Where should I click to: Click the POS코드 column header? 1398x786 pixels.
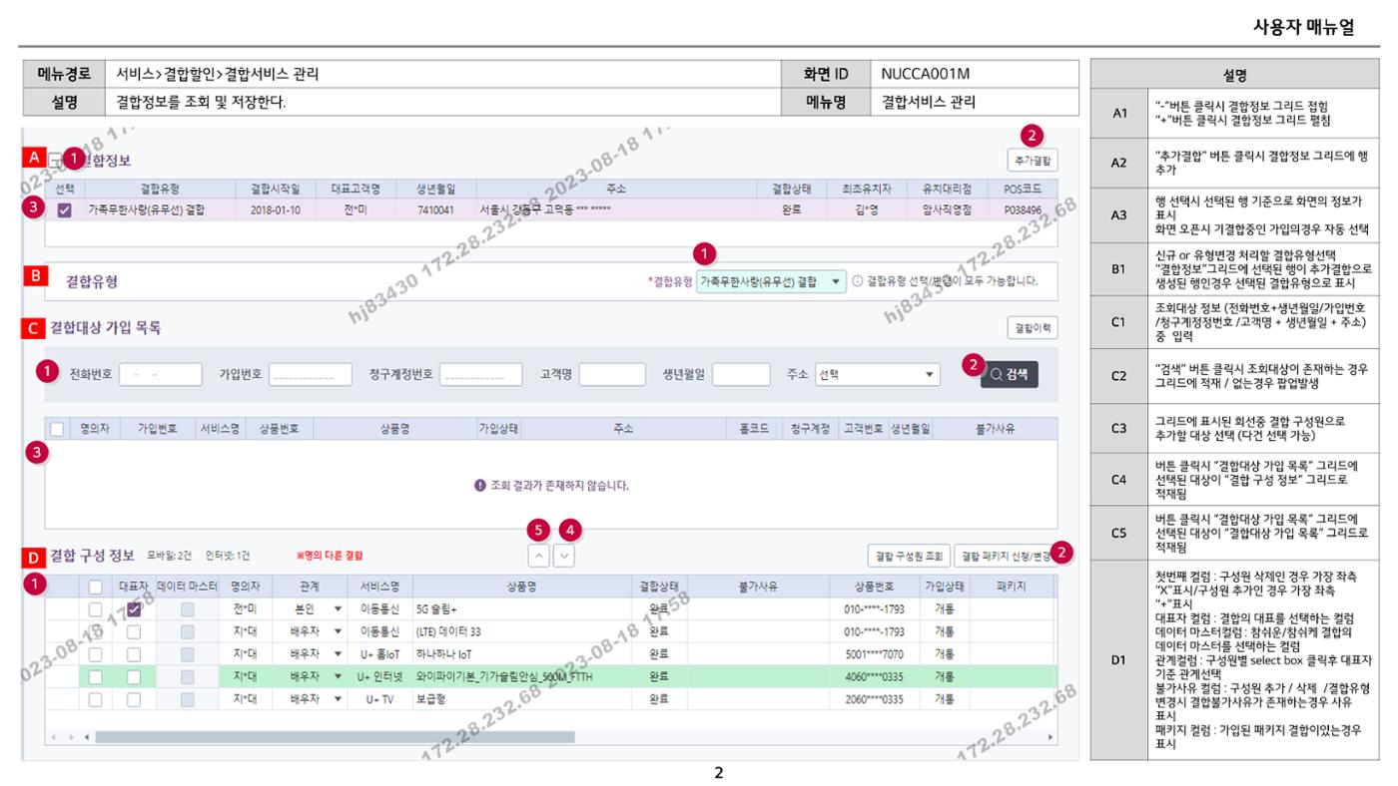(1022, 188)
